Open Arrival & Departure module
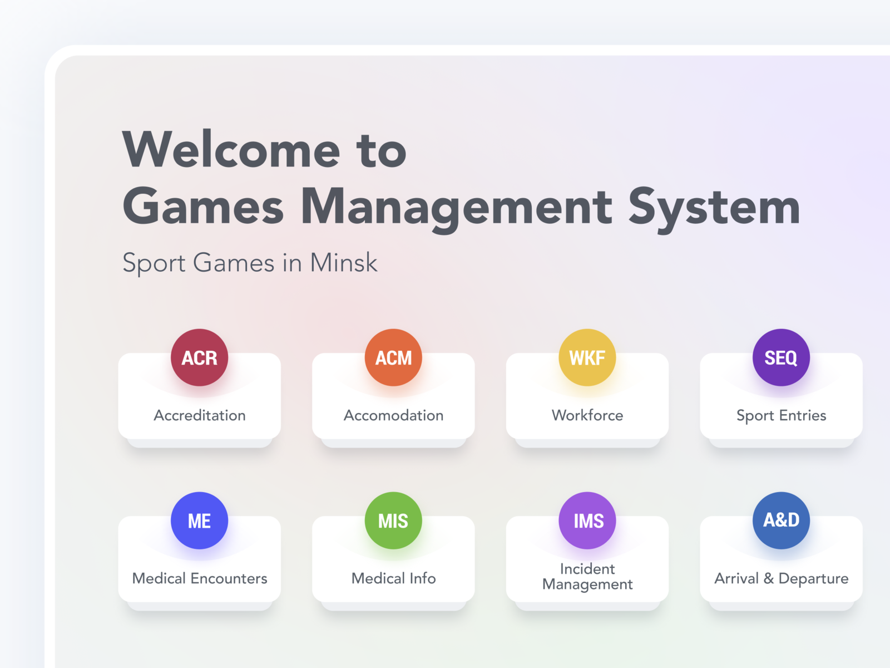The width and height of the screenshot is (890, 668). pyautogui.click(x=780, y=578)
